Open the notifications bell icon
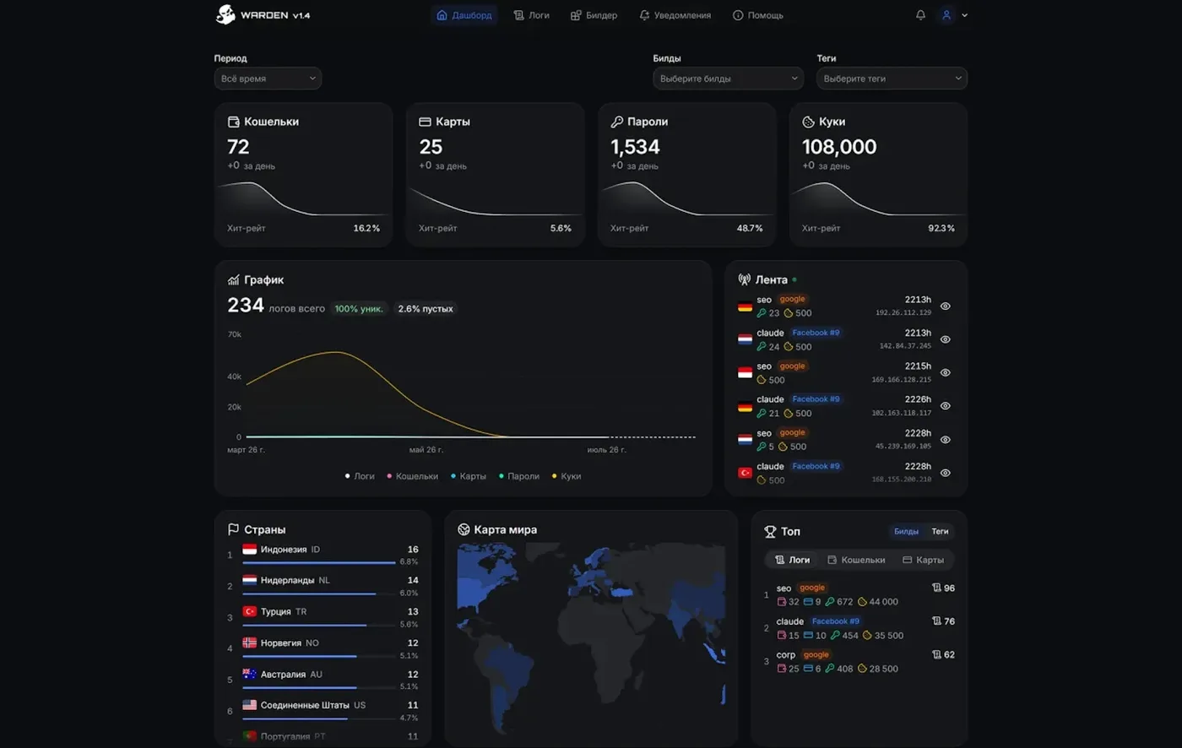The height and width of the screenshot is (748, 1182). tap(920, 15)
